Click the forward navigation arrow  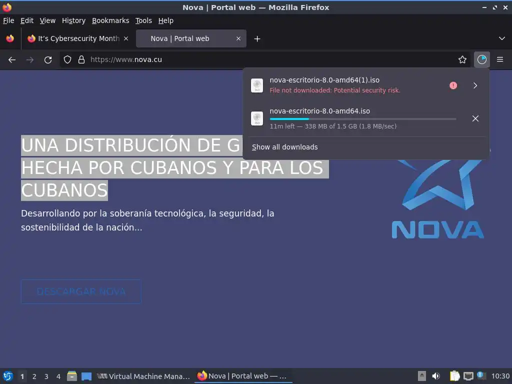(29, 60)
